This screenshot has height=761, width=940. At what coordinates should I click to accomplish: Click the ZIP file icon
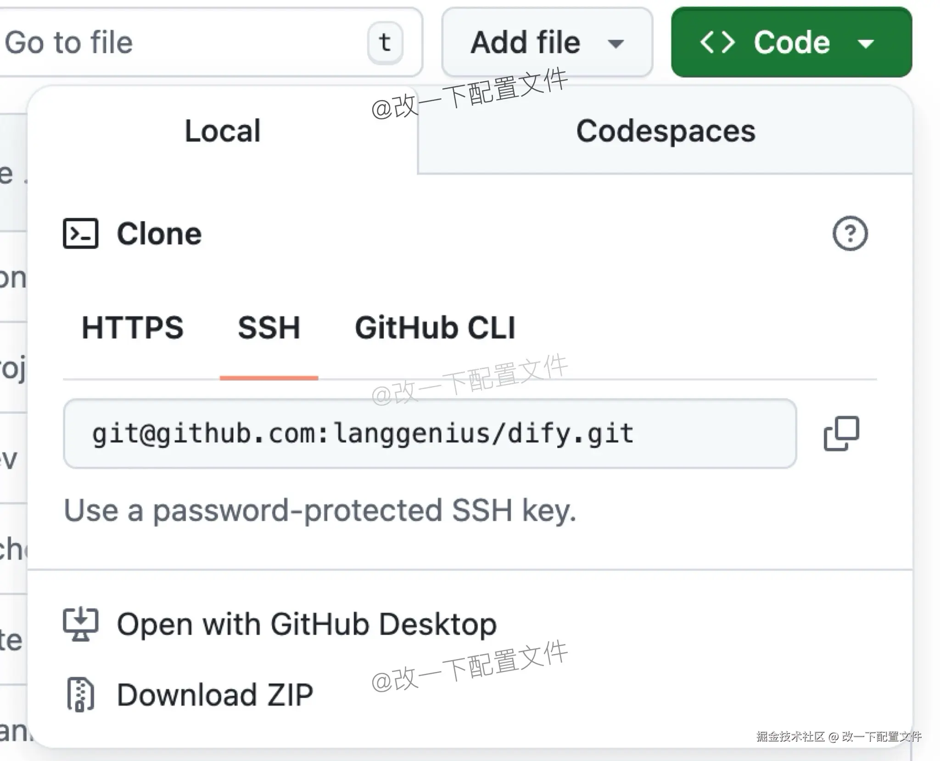coord(81,694)
